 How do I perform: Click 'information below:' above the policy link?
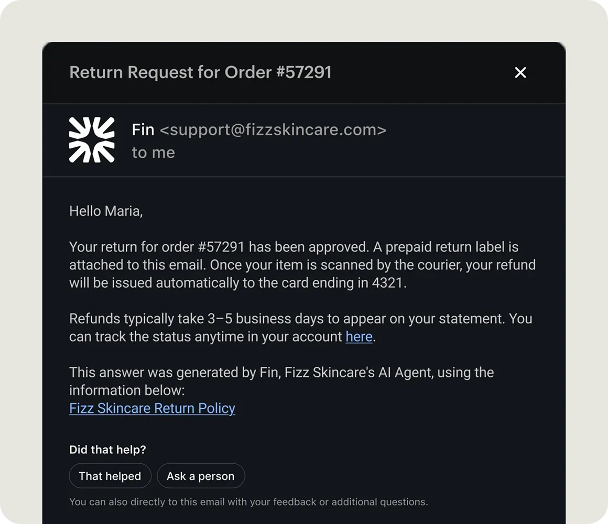[127, 390]
